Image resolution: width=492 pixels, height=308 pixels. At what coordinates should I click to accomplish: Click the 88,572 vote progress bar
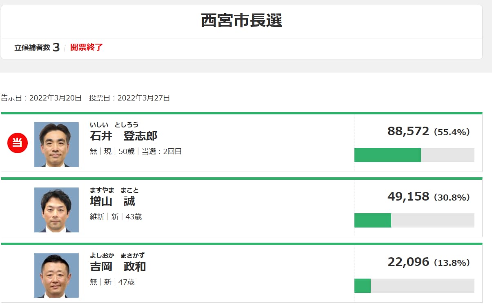click(x=414, y=155)
